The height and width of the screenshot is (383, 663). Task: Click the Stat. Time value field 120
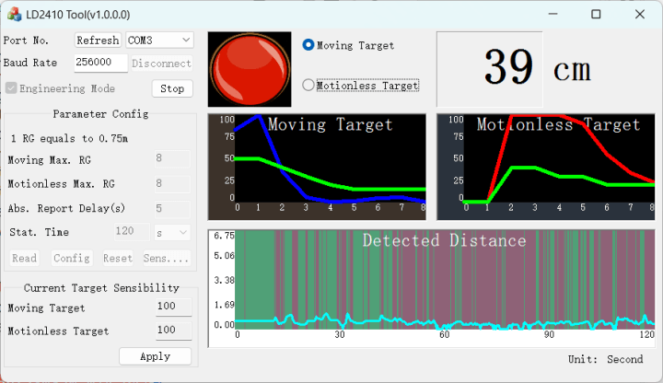pos(132,232)
